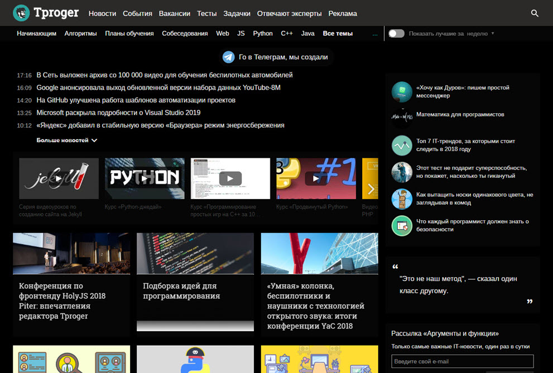Open news about 100 000 video archive

coord(165,75)
